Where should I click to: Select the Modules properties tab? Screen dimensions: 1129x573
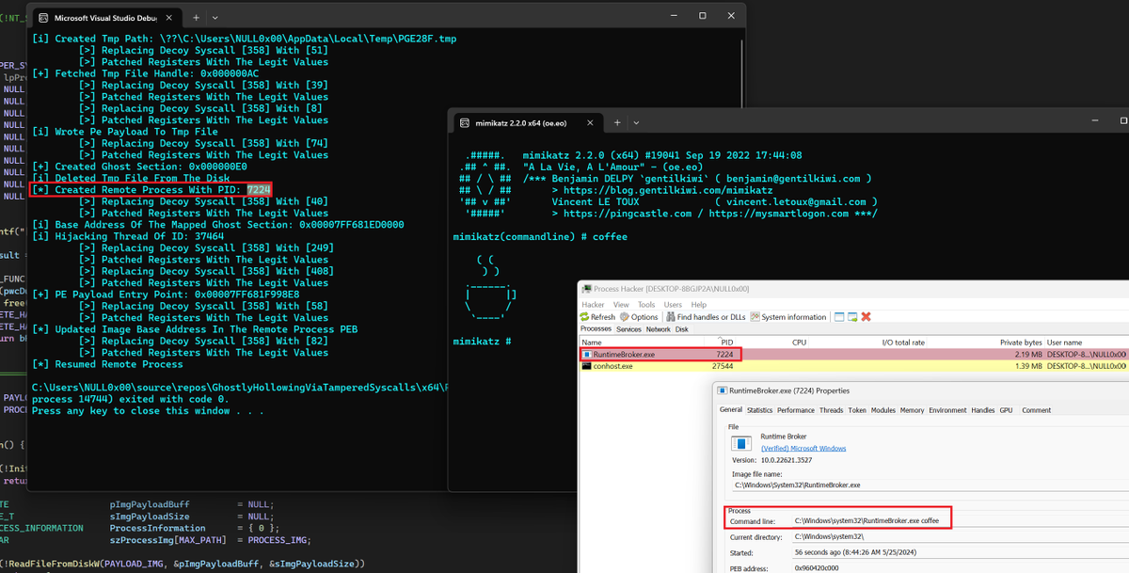click(x=883, y=410)
